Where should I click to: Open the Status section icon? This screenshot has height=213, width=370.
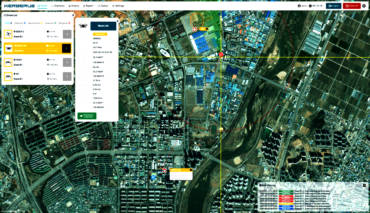[x=99, y=6]
